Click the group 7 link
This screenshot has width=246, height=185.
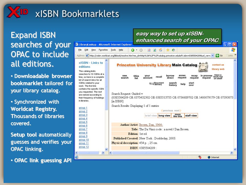pyautogui.click(x=83, y=129)
